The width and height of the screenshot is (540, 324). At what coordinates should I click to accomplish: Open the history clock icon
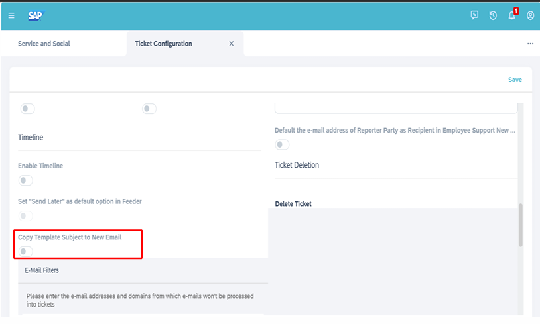(493, 15)
